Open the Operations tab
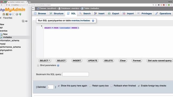173x97 pixels. (x=163, y=13)
